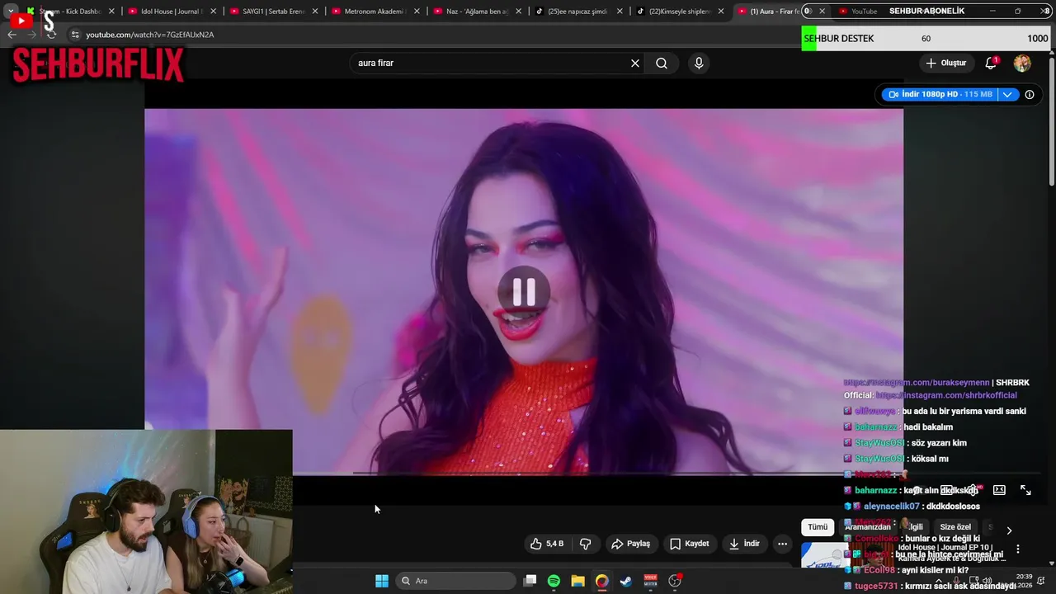Click the download extension info icon
Screen dimensions: 1056x594
pos(1030,94)
